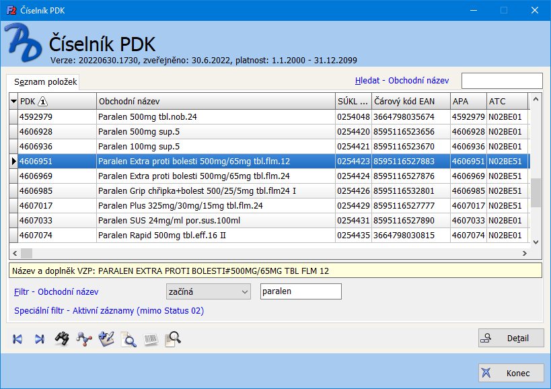Click EAN cell 8595116532801
The height and width of the screenshot is (389, 551).
[411, 191]
